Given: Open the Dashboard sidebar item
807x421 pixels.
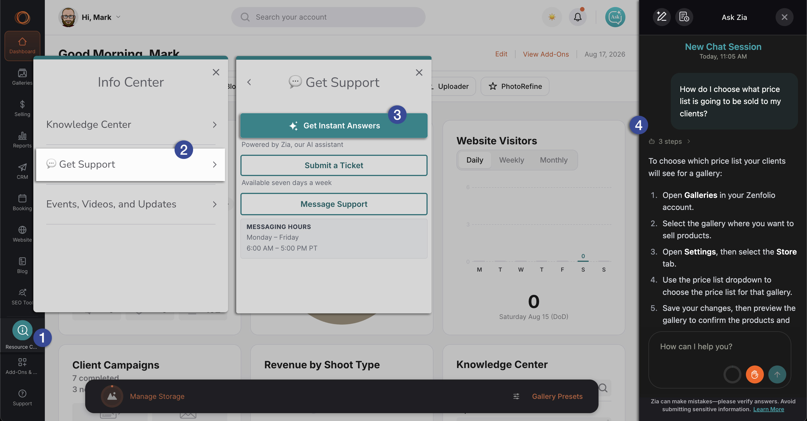Looking at the screenshot, I should 22,45.
